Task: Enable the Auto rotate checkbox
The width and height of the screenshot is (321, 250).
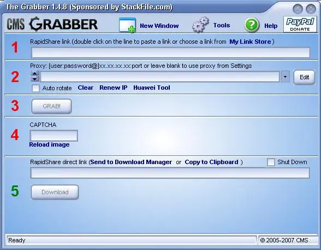Action: coord(35,89)
